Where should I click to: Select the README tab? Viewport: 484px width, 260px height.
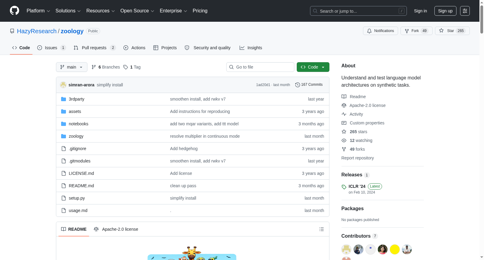click(x=74, y=229)
